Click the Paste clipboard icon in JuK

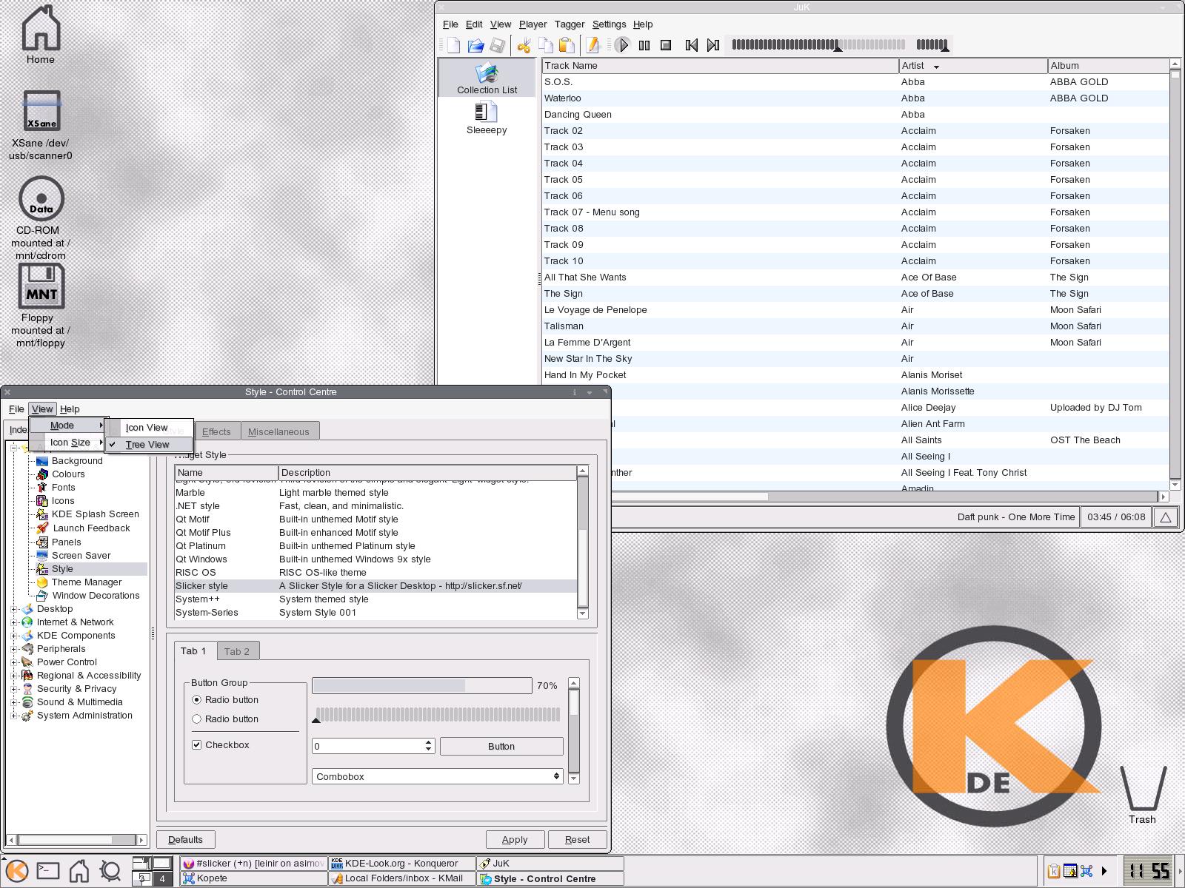point(567,46)
